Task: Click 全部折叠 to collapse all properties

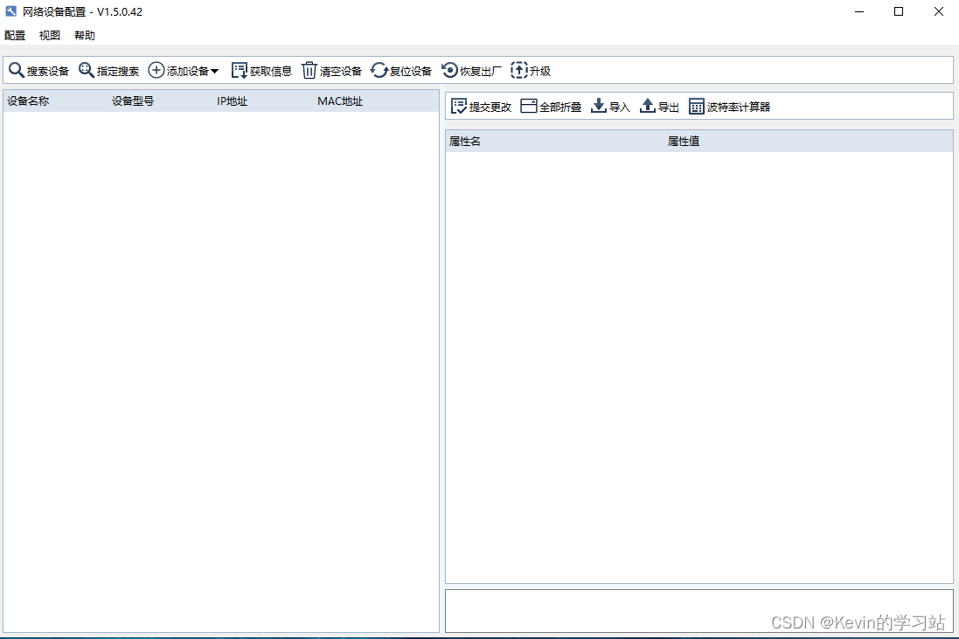Action: click(550, 106)
